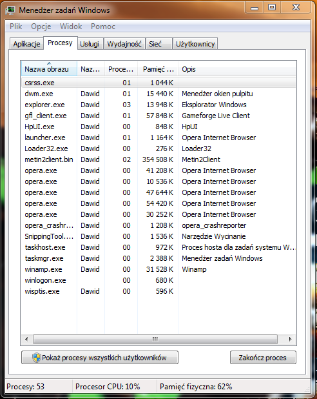This screenshot has width=317, height=399.
Task: Click the Zakończ proces button
Action: (263, 358)
